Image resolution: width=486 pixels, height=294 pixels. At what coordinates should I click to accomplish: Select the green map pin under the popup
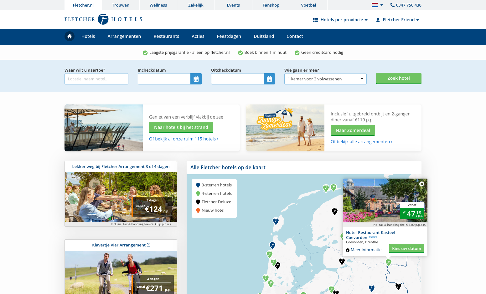point(389,262)
